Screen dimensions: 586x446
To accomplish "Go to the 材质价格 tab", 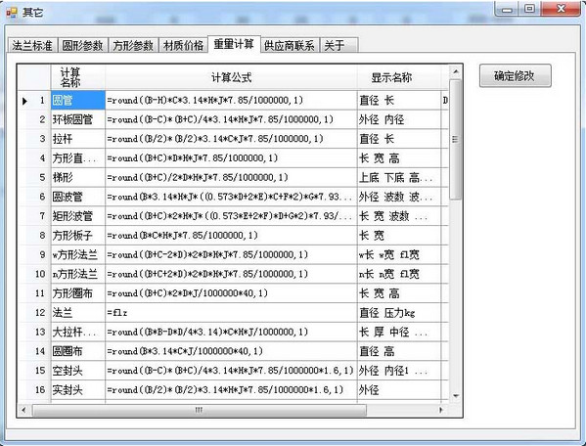I will (183, 45).
